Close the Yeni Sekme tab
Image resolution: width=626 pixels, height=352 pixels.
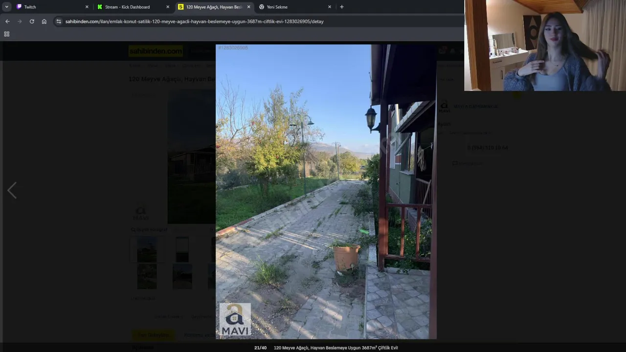point(329,7)
